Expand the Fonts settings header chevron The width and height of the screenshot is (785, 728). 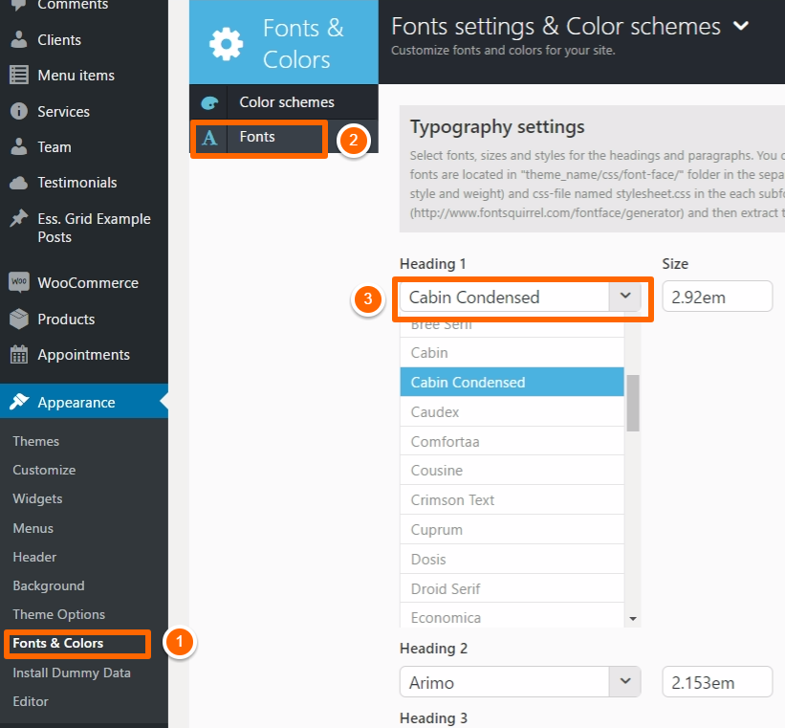[x=741, y=26]
